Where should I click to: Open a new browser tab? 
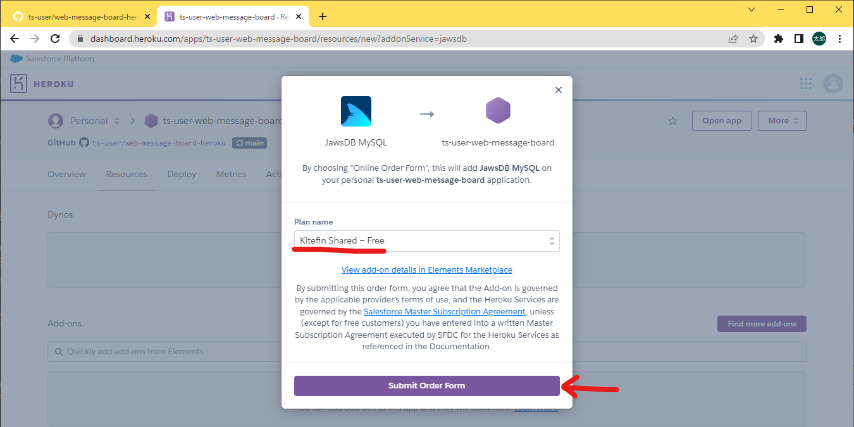coord(323,16)
